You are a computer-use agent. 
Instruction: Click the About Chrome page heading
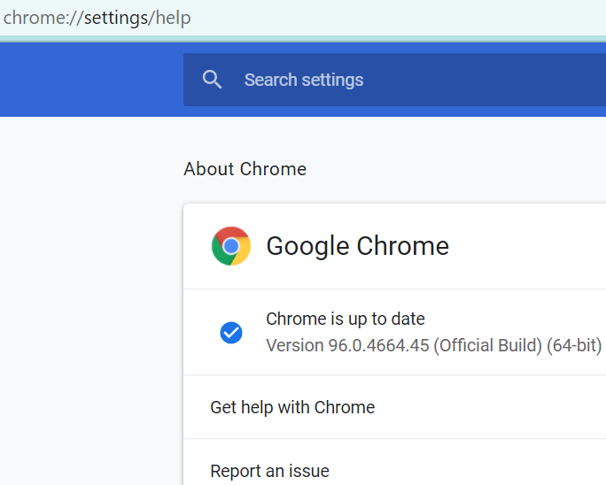click(x=245, y=169)
